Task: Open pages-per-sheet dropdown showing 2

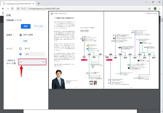Action: [x=32, y=62]
